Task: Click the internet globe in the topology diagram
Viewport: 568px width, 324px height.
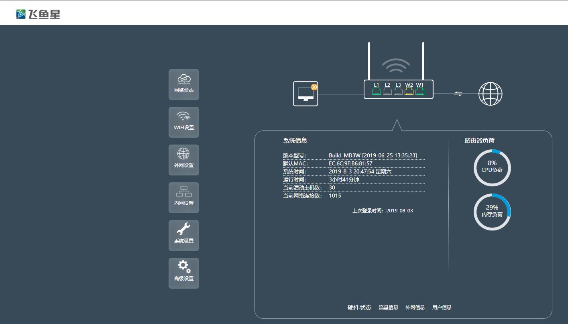Action: (x=490, y=94)
